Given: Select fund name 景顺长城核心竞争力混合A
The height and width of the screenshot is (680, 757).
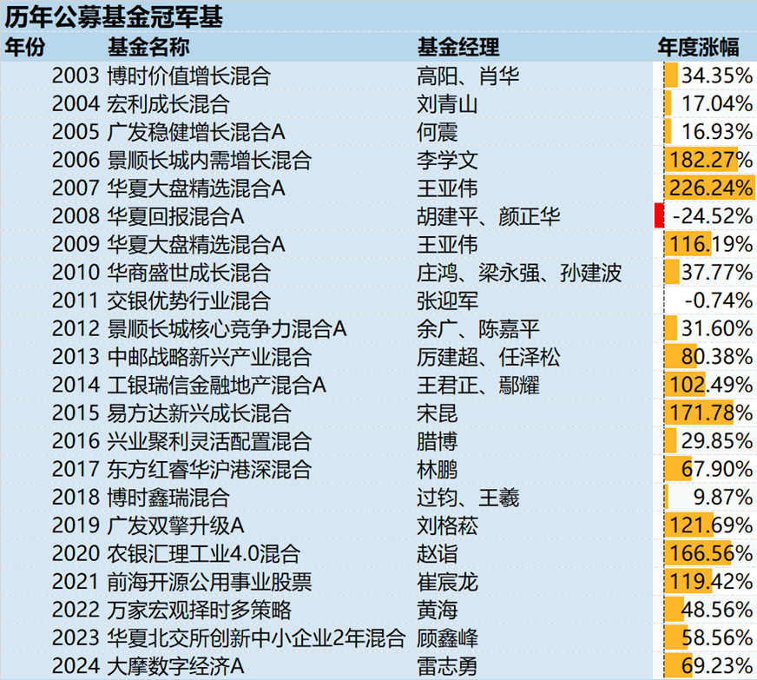Looking at the screenshot, I should tap(227, 328).
